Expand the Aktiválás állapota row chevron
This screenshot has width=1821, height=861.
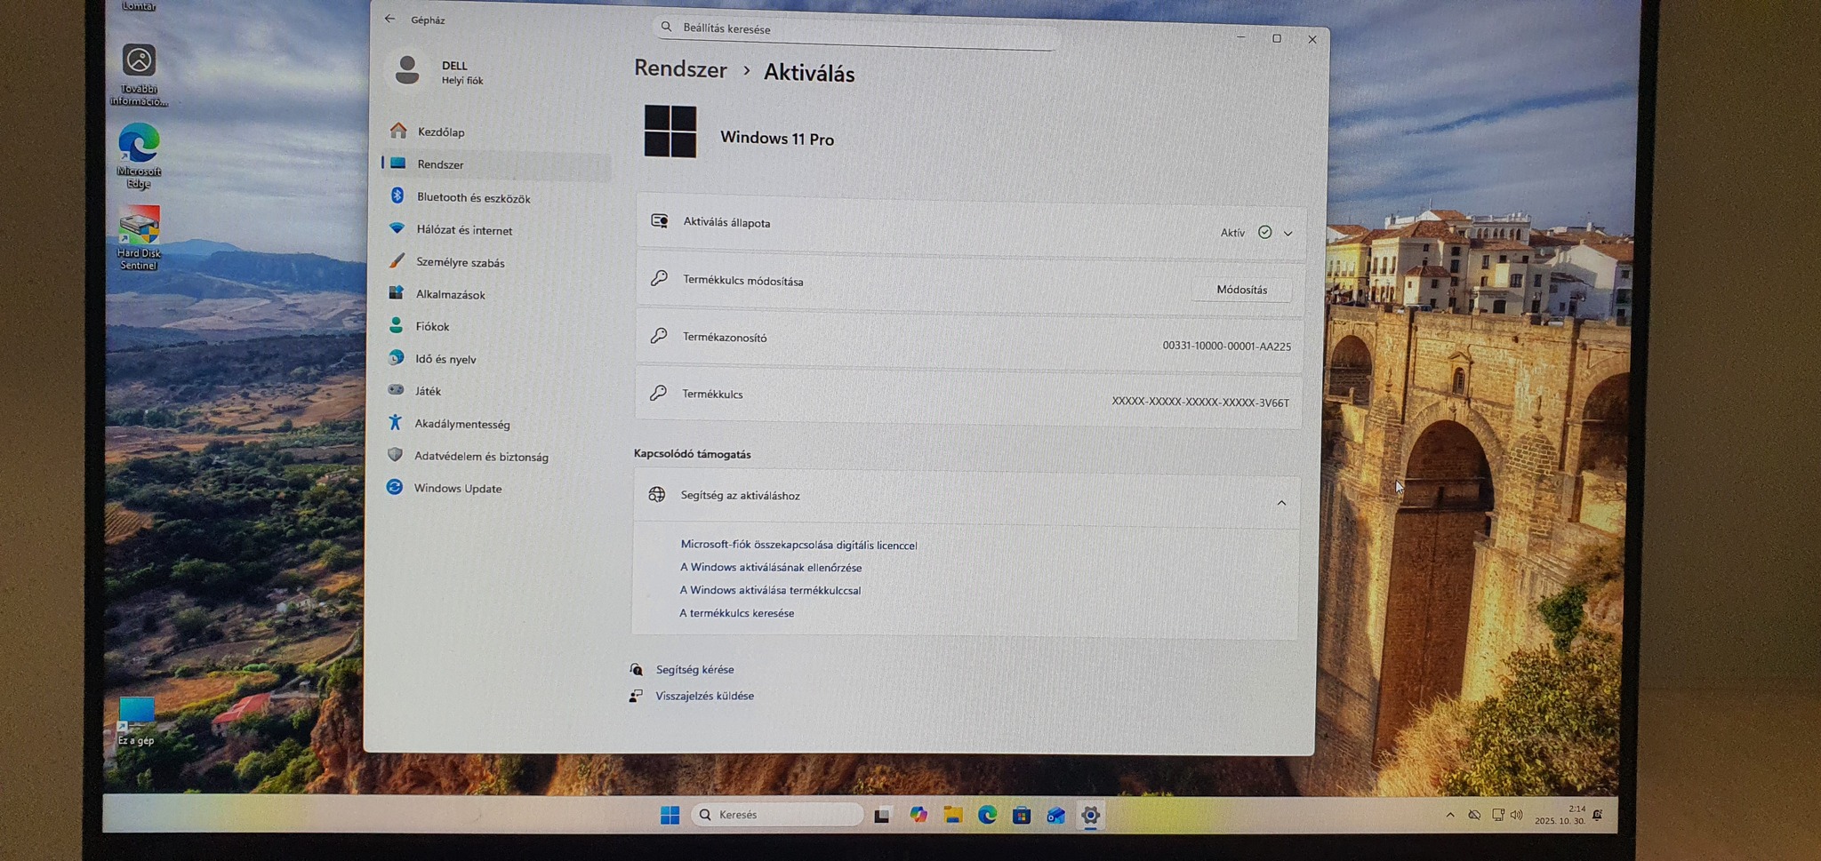pyautogui.click(x=1288, y=233)
